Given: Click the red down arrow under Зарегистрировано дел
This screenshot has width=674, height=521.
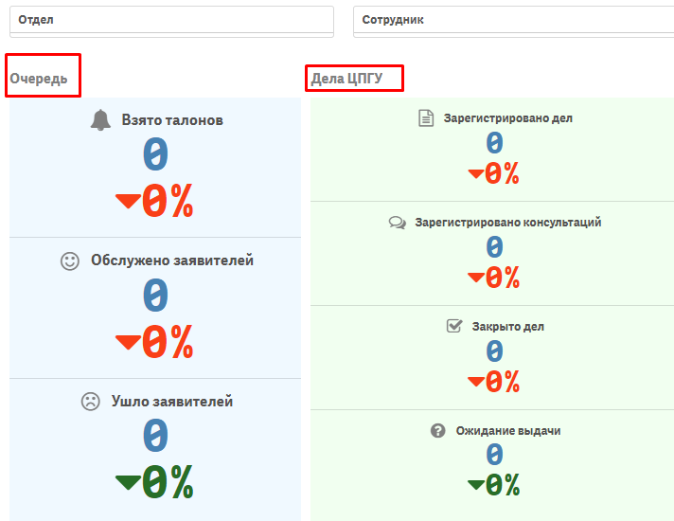Looking at the screenshot, I should [x=476, y=173].
